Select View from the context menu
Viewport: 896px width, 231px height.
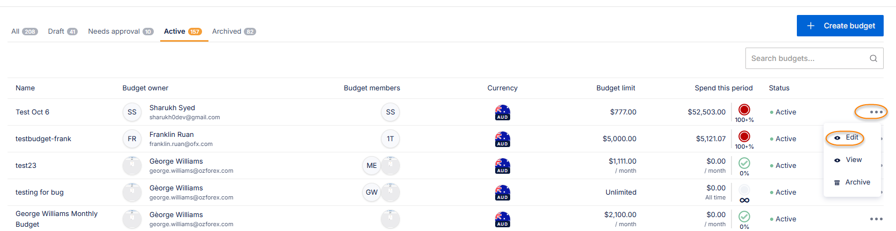[x=853, y=160]
